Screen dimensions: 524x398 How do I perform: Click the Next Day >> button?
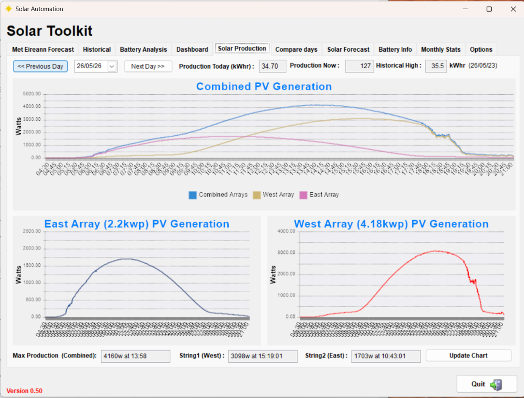(x=148, y=66)
